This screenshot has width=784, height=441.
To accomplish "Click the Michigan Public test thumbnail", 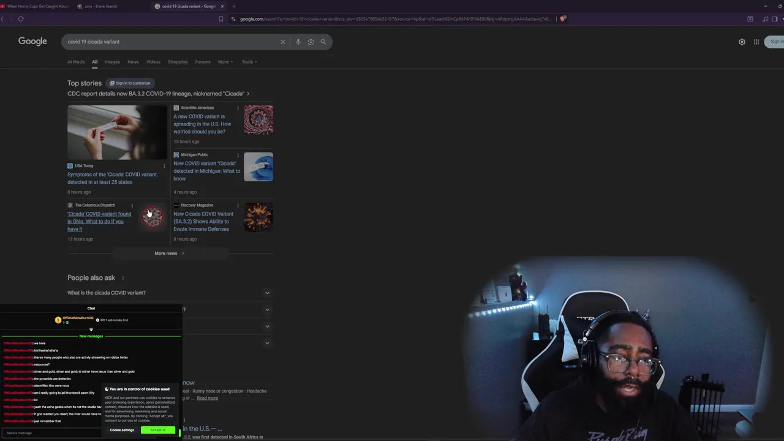I will click(x=258, y=167).
